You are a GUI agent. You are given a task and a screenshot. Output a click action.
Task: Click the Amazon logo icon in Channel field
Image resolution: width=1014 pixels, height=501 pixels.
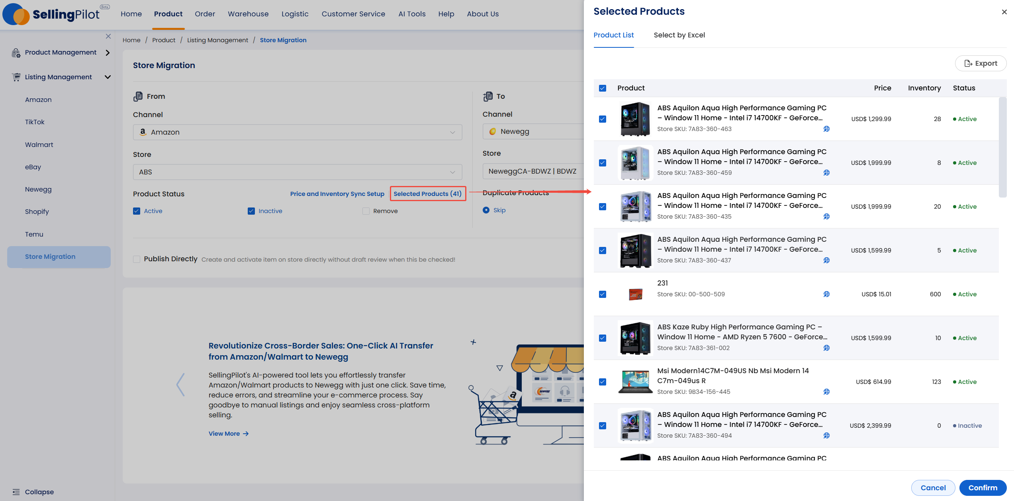point(143,132)
